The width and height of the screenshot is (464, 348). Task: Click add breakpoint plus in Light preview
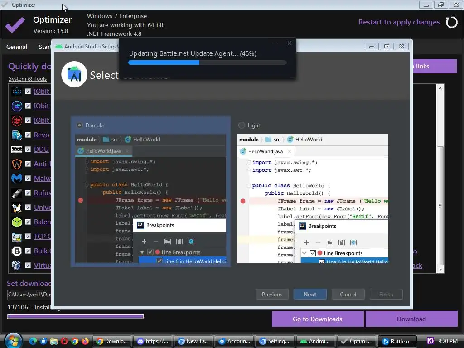click(x=306, y=243)
